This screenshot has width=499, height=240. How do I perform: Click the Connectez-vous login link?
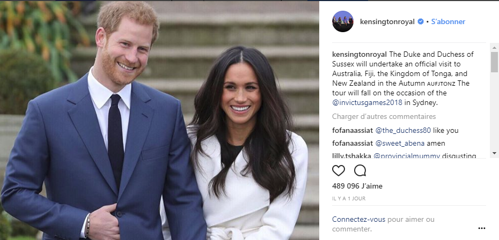click(x=358, y=219)
